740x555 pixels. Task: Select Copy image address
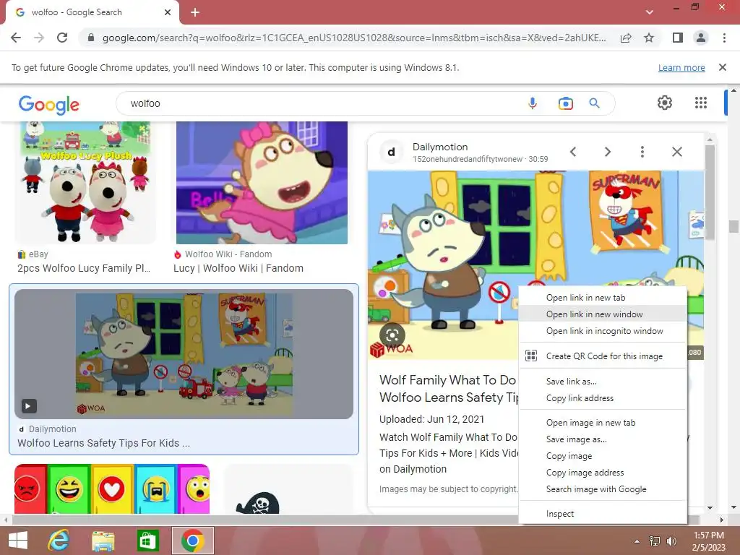pyautogui.click(x=602, y=473)
